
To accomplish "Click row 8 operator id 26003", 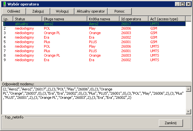I will 126,55.
